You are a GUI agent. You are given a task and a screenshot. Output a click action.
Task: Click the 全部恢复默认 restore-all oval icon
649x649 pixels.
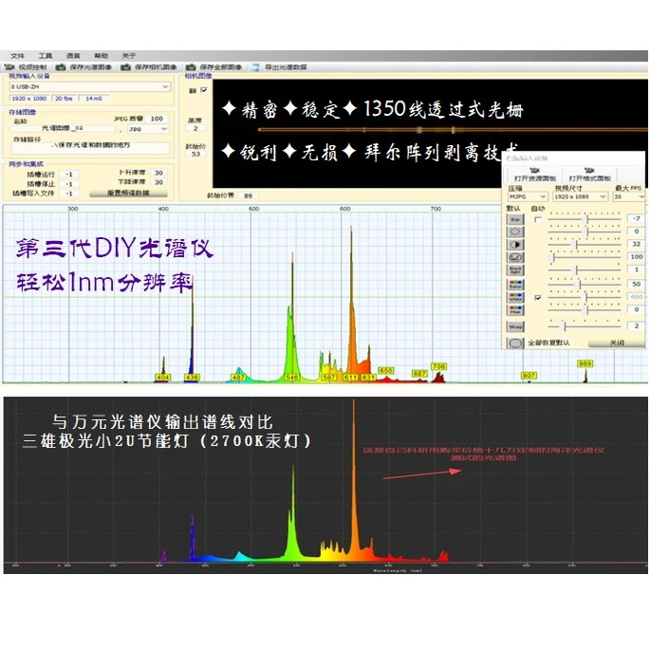click(515, 343)
